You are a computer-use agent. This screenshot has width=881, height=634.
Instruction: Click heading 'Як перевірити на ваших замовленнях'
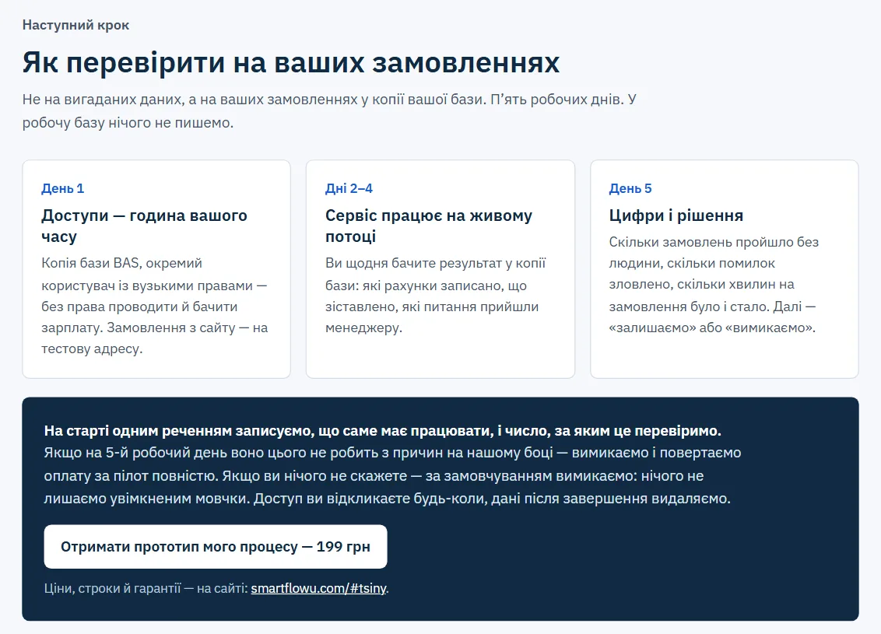pyautogui.click(x=291, y=62)
